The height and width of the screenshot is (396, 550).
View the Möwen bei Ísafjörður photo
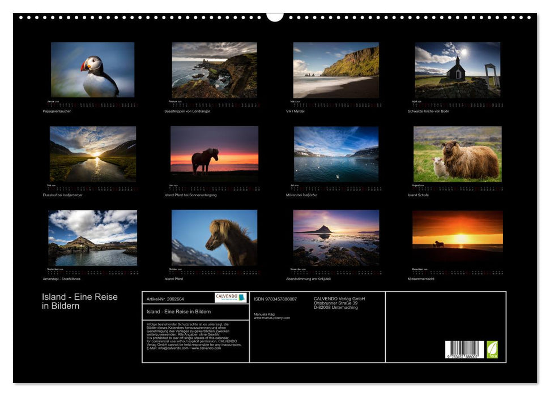pos(336,154)
